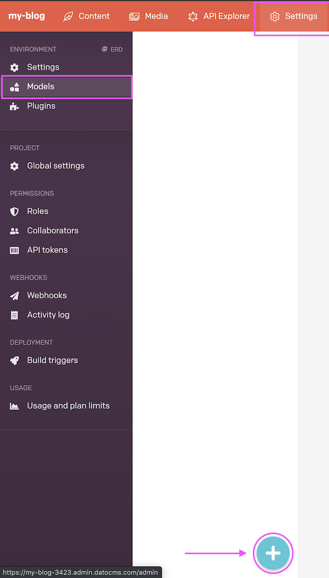329x578 pixels.
Task: Click the Webhooks paper plane icon
Action: coord(14,296)
